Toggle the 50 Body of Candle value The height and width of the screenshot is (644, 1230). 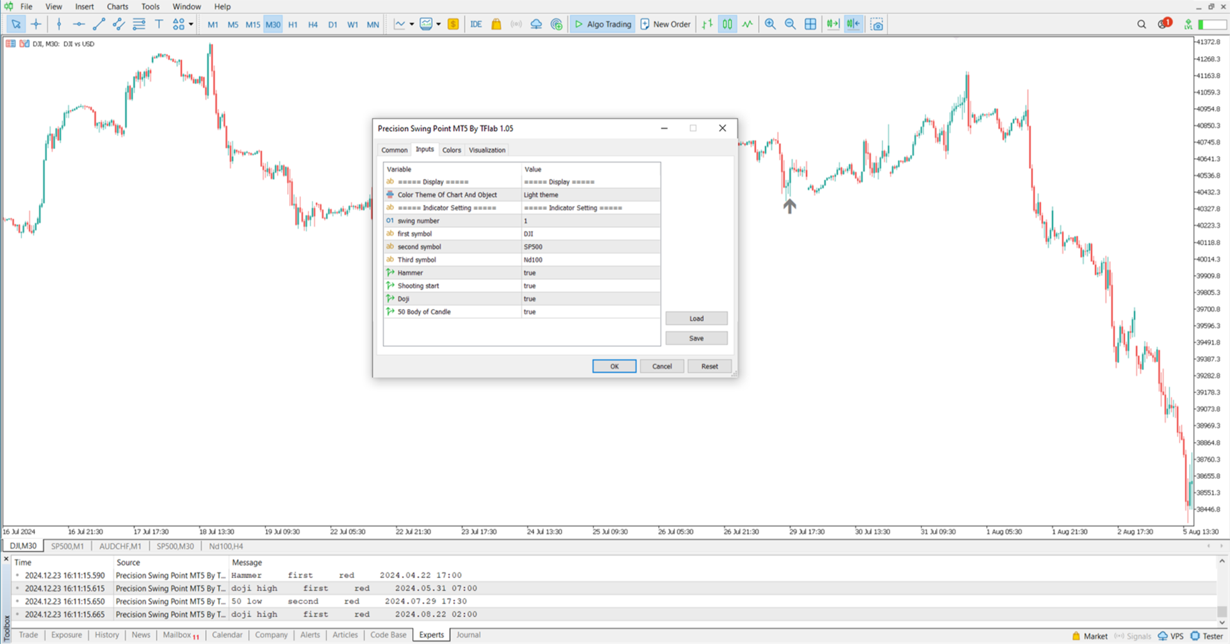(591, 312)
